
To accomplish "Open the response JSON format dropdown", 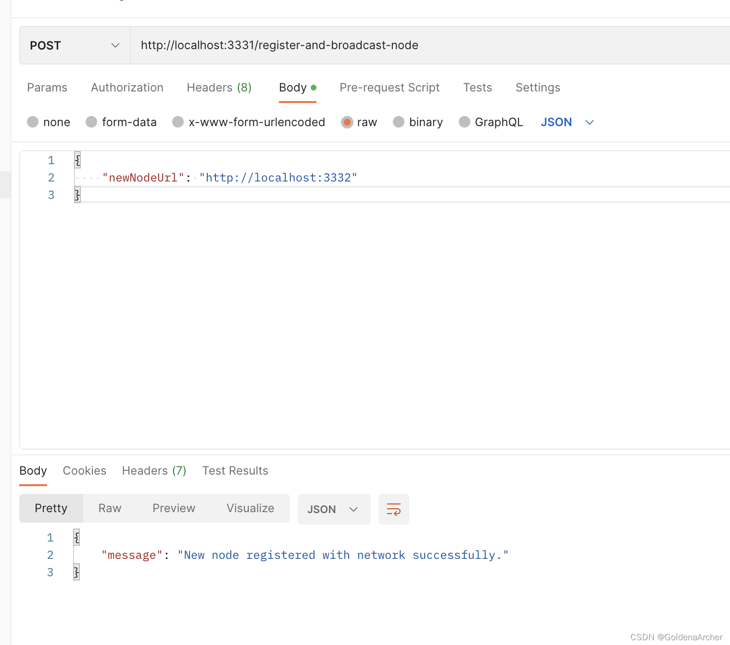I will pos(334,509).
